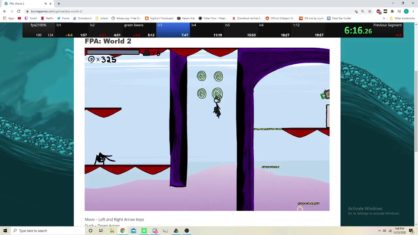Click the Type here to search box
Screen dimensions: 418x235
48,231
